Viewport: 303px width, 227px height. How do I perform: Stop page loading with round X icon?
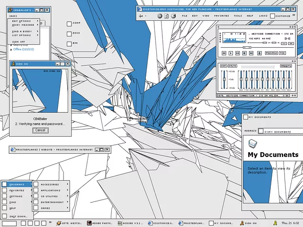coord(160,16)
